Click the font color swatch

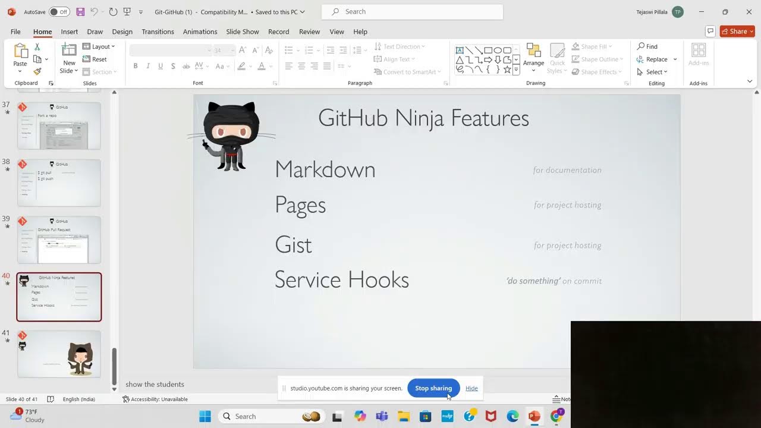coord(262,66)
